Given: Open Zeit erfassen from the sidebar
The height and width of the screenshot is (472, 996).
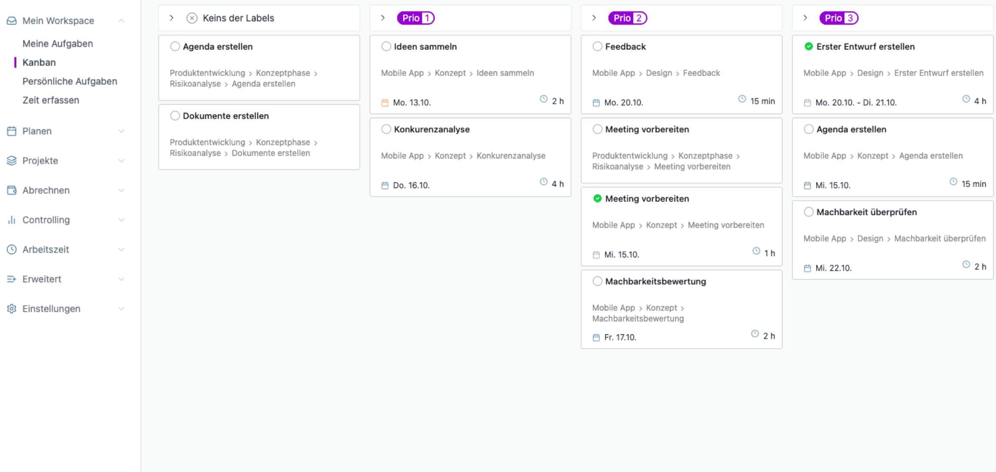Looking at the screenshot, I should (51, 100).
